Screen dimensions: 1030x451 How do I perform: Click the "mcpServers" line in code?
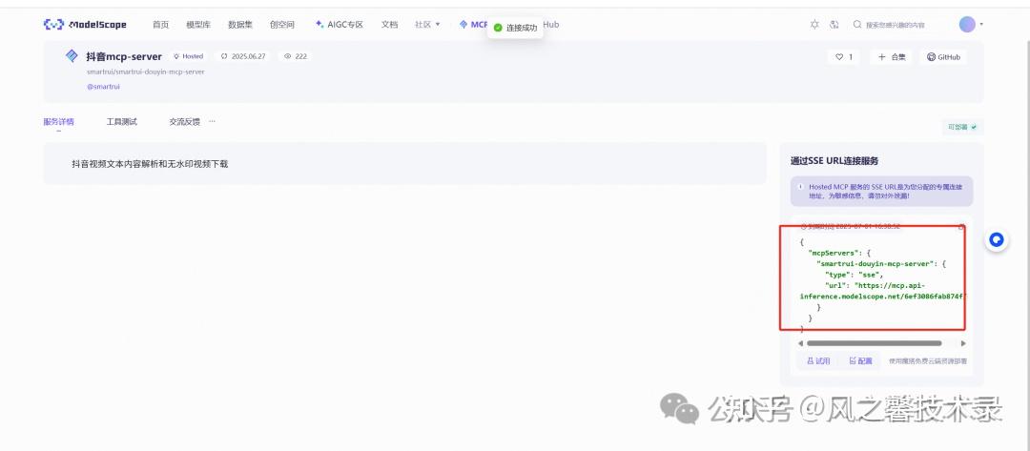coord(839,253)
